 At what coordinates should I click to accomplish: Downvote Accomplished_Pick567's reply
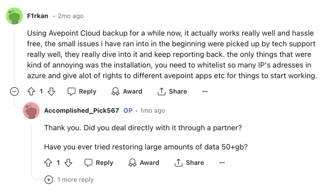click(68, 162)
